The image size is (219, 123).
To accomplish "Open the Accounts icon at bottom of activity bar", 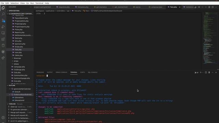I will click(x=3, y=118).
